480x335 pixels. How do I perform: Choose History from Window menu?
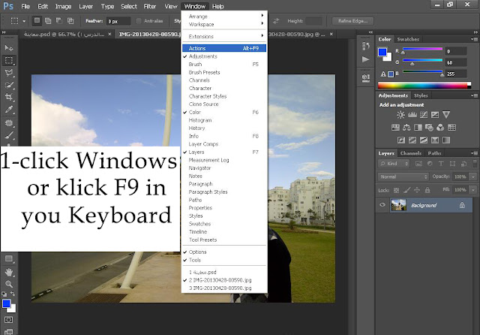pyautogui.click(x=224, y=128)
